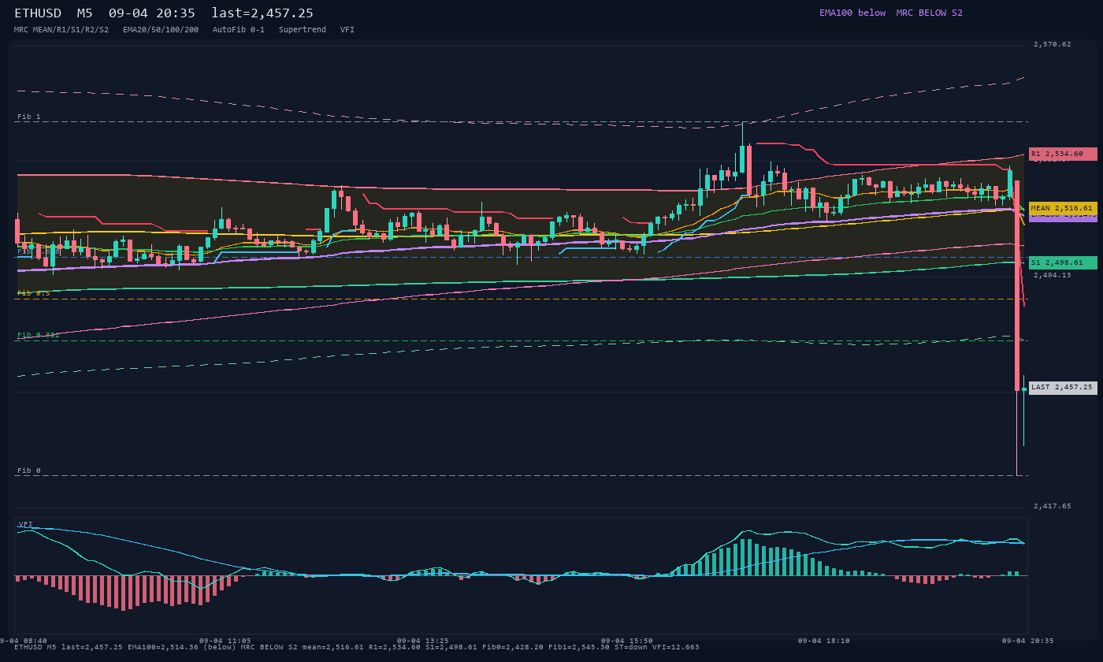This screenshot has width=1103, height=662.
Task: Click the 2,570.62 price axis label
Action: coord(1053,44)
